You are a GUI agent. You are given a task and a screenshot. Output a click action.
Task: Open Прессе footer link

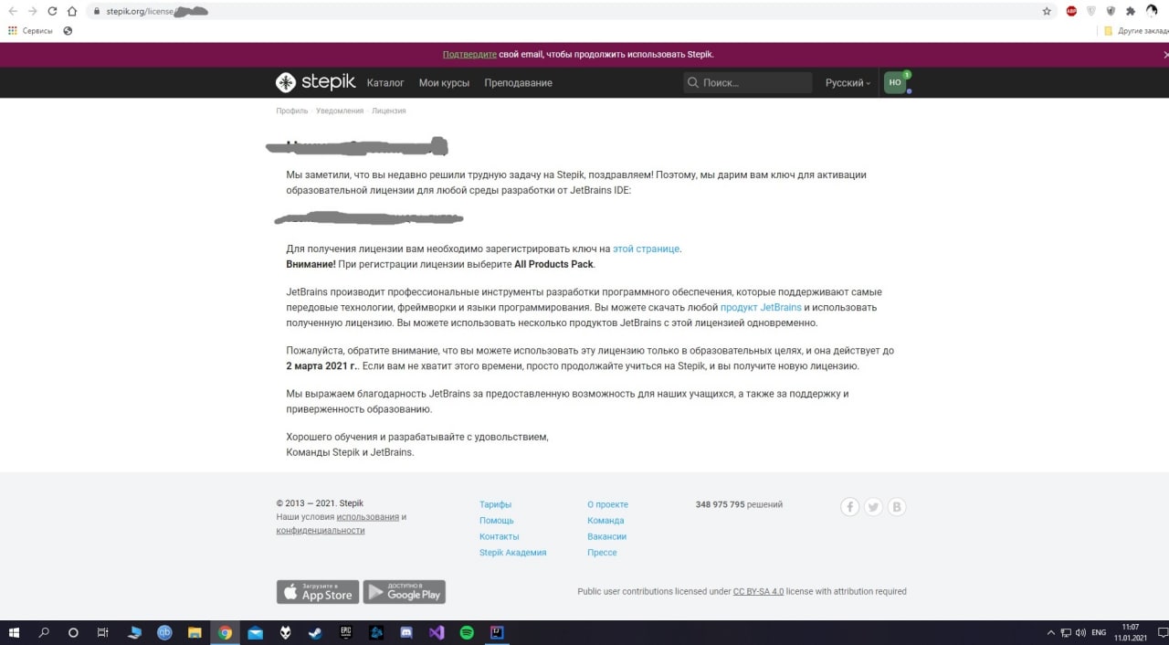pyautogui.click(x=602, y=553)
